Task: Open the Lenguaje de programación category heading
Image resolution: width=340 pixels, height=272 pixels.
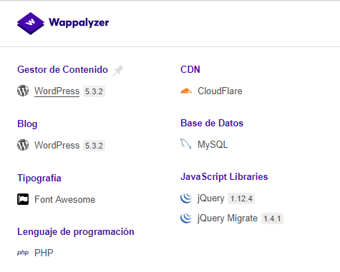Action: [76, 232]
